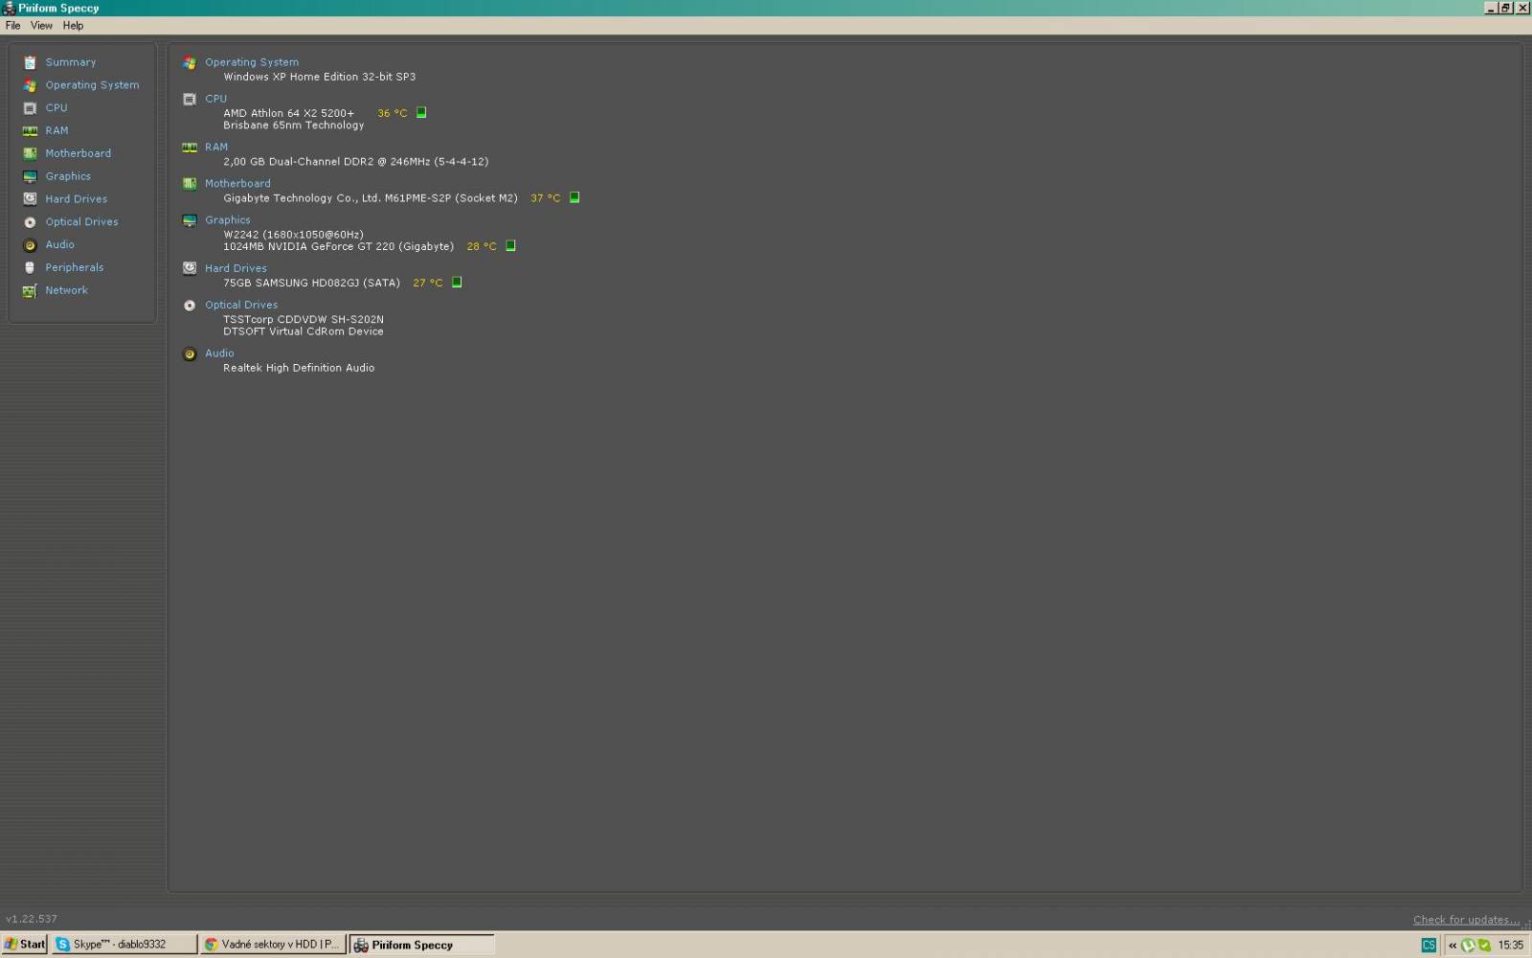Click the CPU heading link in summary
The height and width of the screenshot is (958, 1532).
click(215, 99)
